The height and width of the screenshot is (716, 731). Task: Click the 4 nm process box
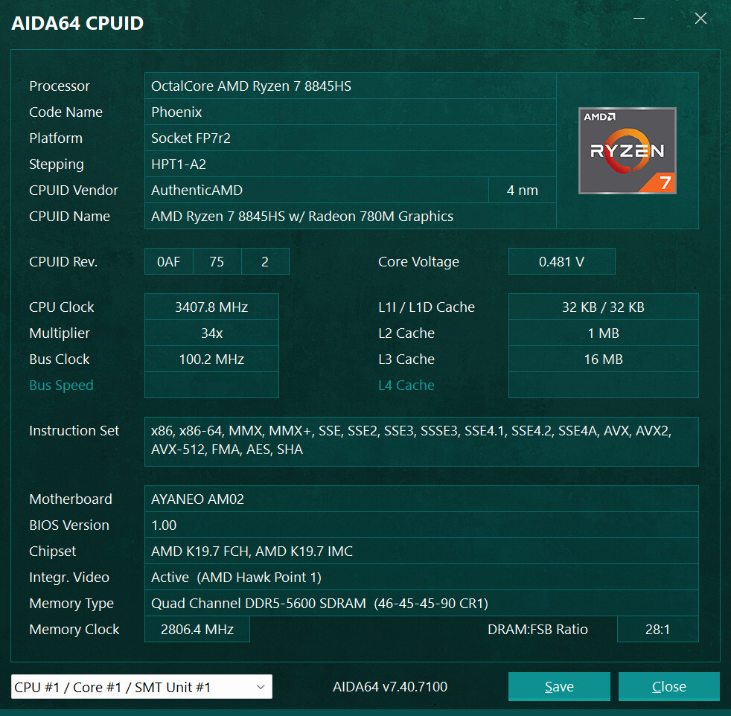[522, 191]
